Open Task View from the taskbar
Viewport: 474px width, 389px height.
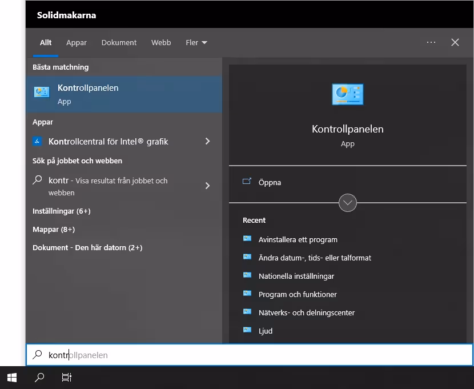[66, 378]
